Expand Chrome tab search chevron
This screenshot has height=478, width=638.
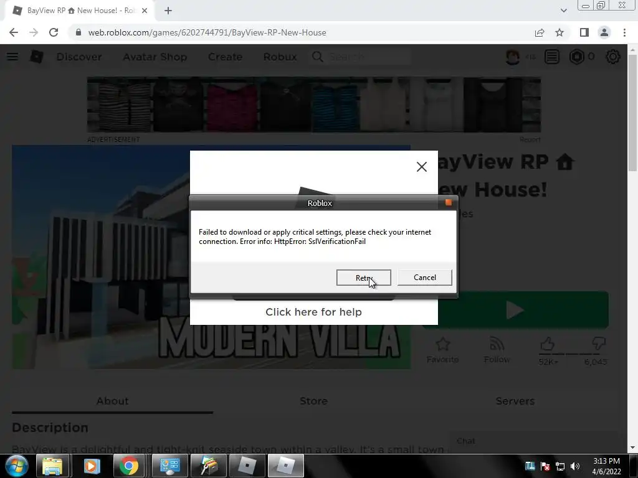tap(563, 11)
